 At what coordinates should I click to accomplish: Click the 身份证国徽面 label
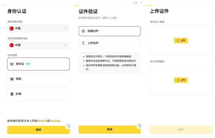tap(157, 61)
